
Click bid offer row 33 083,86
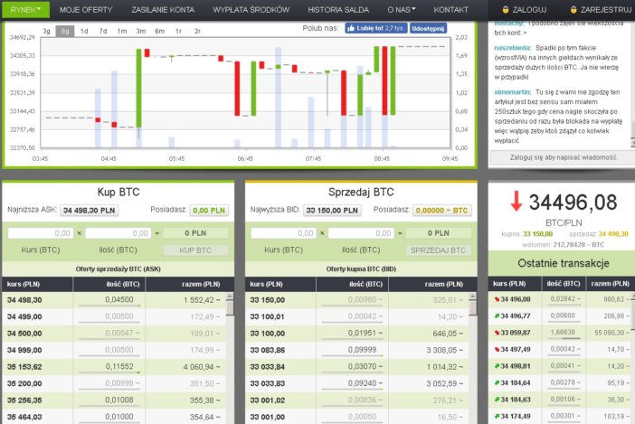[356, 351]
